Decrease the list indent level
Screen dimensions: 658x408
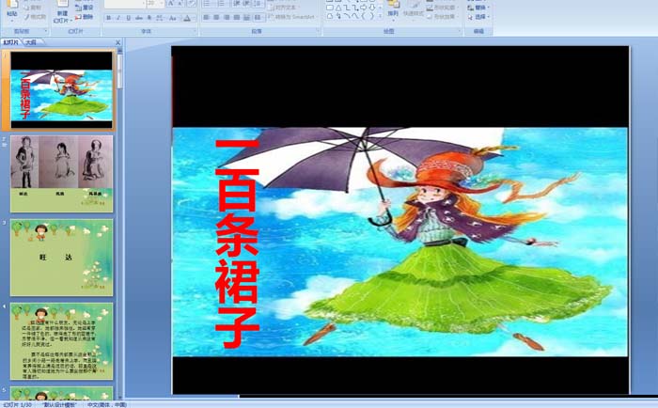point(237,4)
